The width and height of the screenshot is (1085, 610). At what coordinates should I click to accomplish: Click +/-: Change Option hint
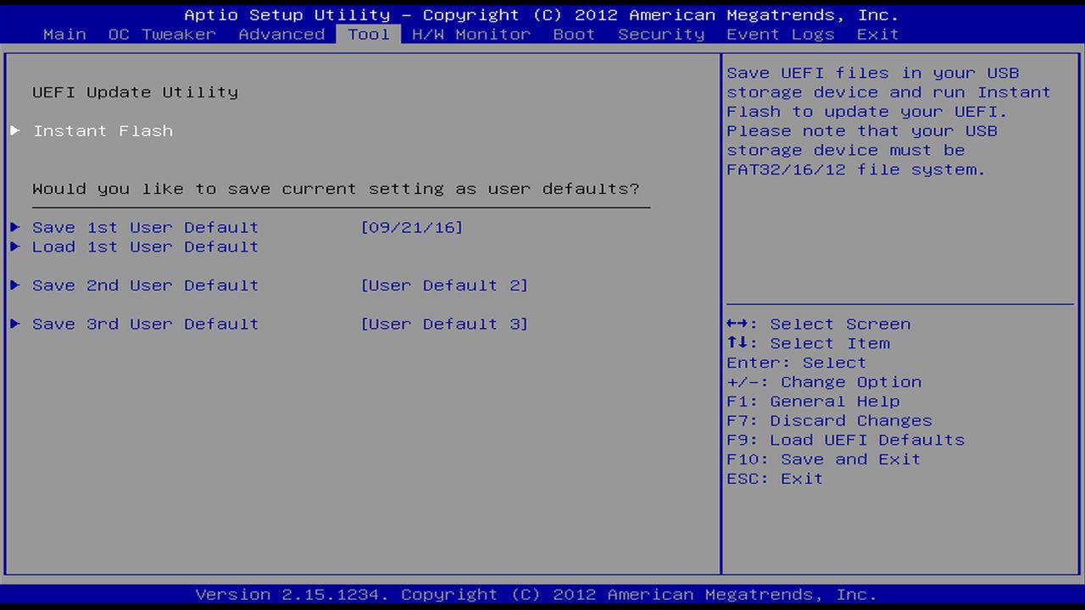point(824,382)
